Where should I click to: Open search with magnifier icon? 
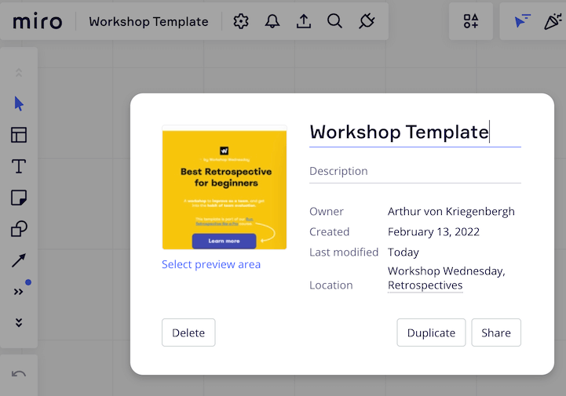pos(335,21)
